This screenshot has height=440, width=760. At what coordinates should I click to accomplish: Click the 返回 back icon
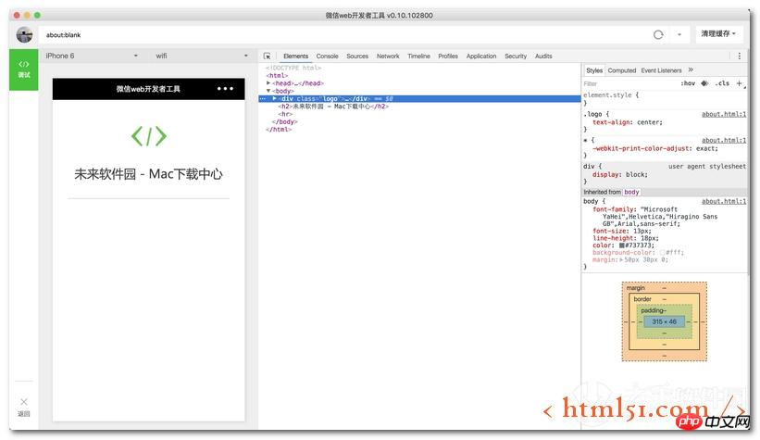point(24,406)
